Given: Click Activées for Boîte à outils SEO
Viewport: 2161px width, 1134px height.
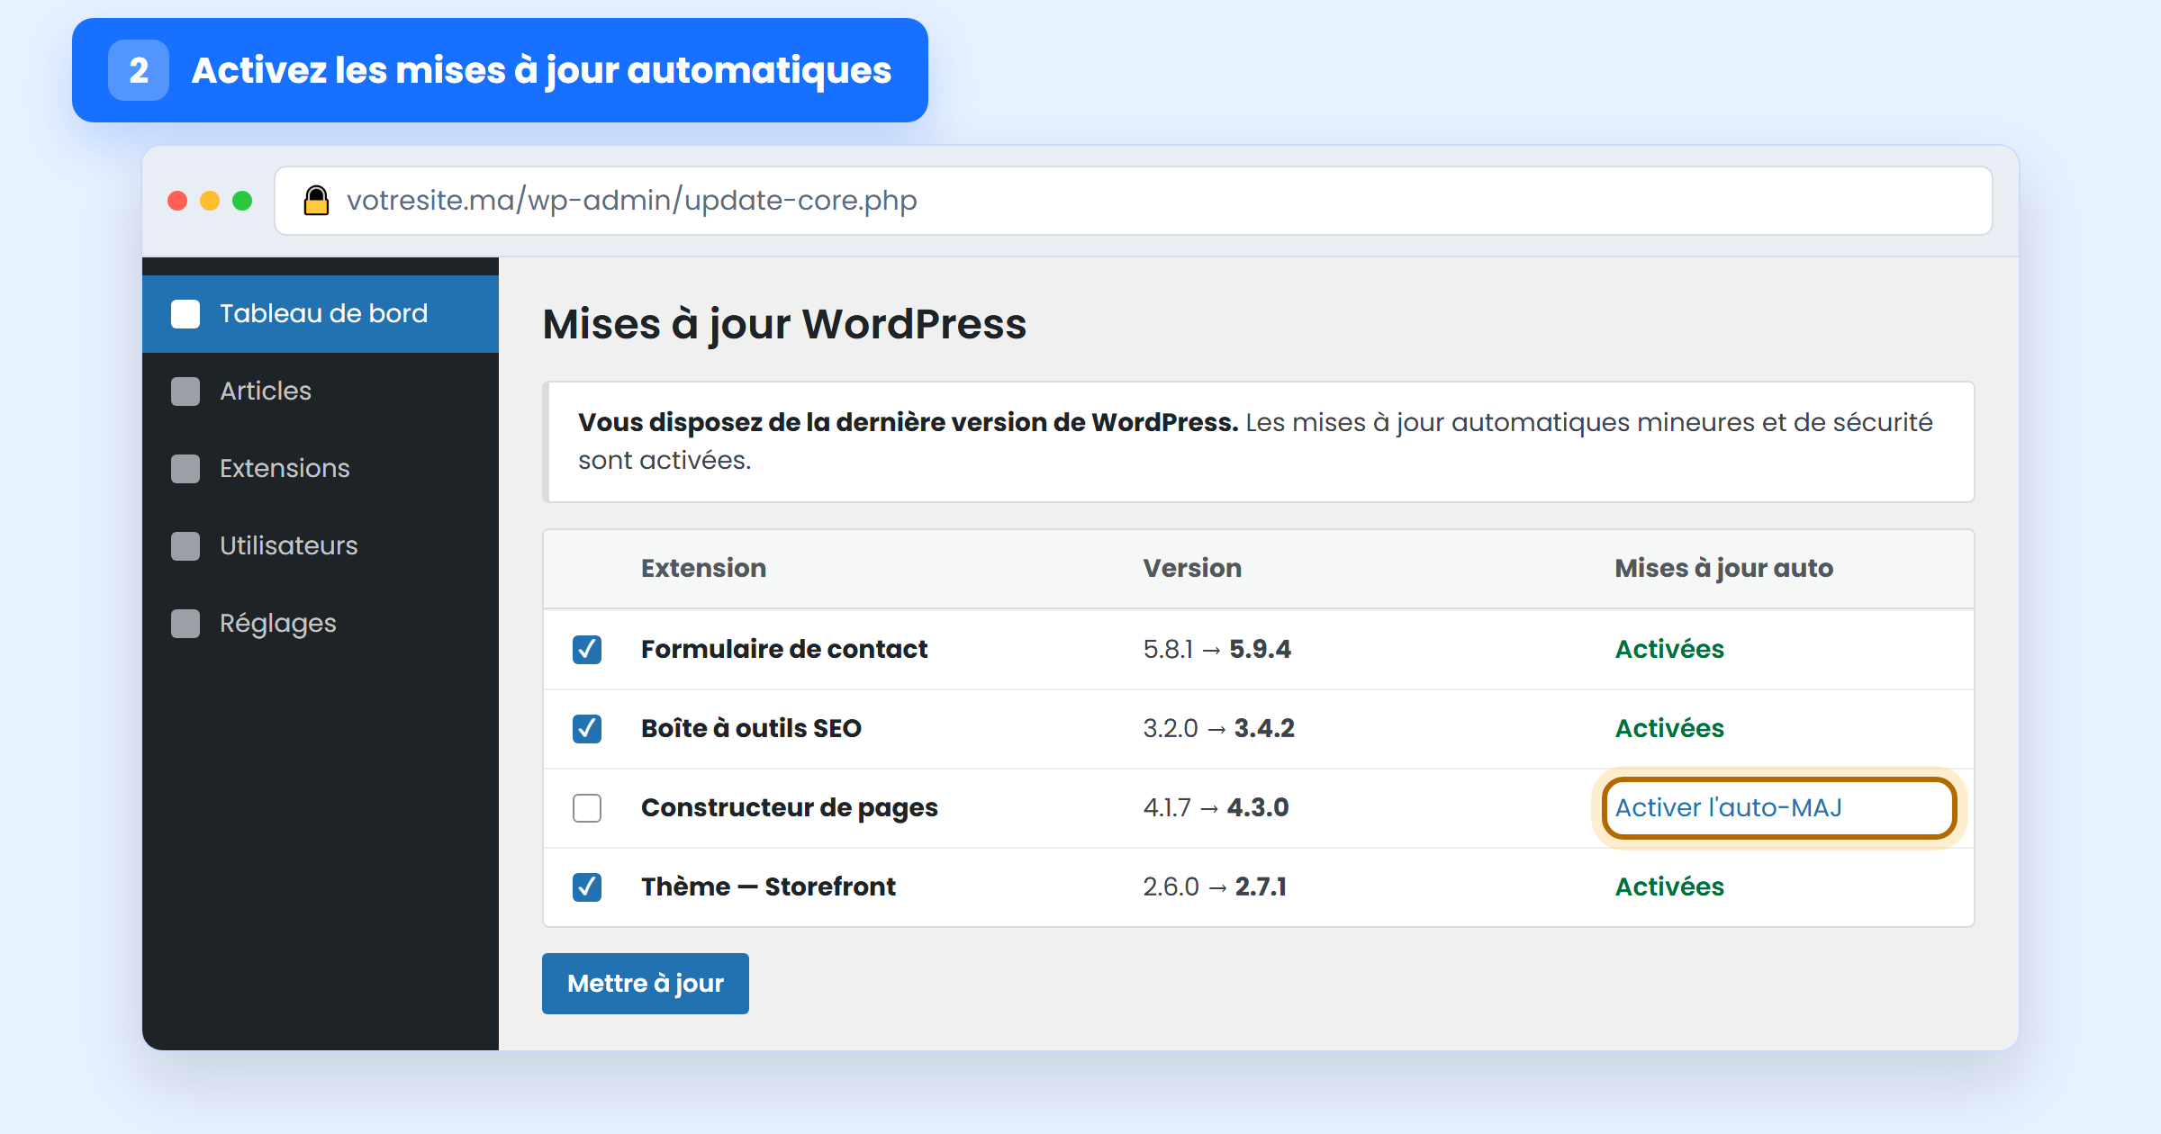Looking at the screenshot, I should pos(1669,729).
